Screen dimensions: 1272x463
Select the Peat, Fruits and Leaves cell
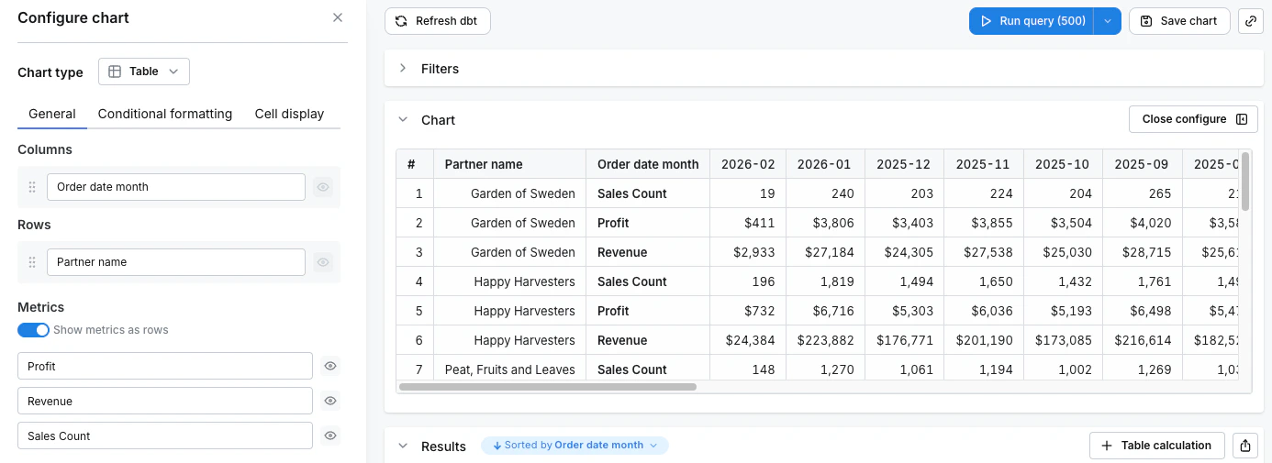pos(510,369)
